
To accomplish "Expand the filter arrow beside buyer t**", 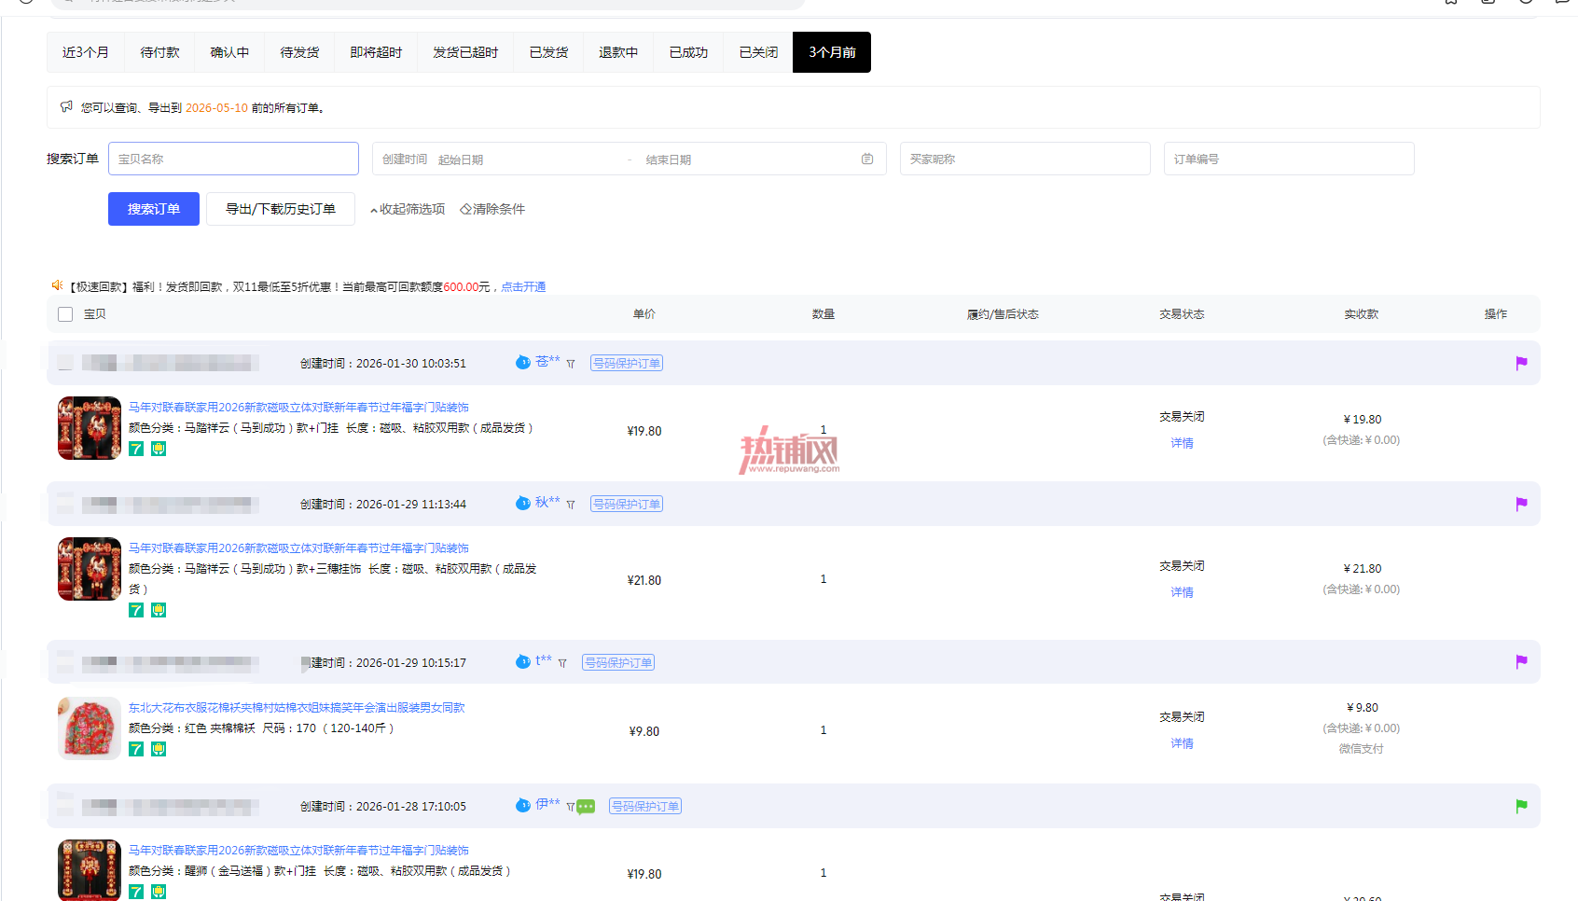I will click(562, 663).
